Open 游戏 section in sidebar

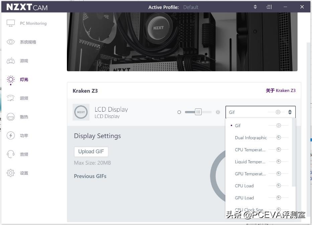[24, 61]
